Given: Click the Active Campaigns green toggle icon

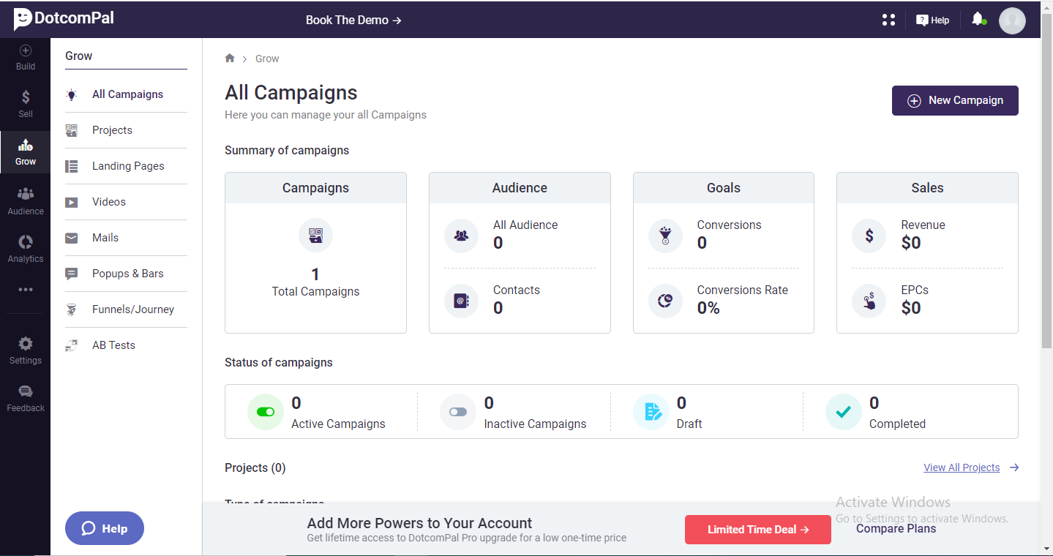Looking at the screenshot, I should (266, 412).
